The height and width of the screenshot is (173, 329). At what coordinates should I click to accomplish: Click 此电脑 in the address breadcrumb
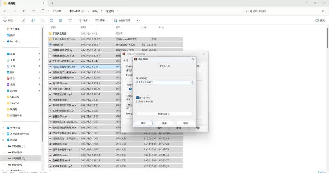[57, 11]
